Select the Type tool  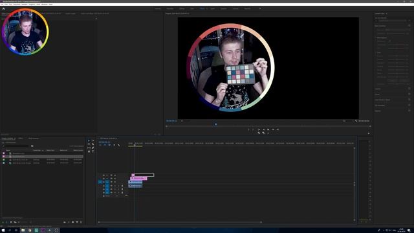(93, 151)
